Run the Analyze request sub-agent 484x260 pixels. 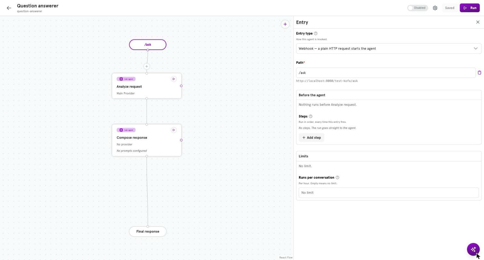173,79
